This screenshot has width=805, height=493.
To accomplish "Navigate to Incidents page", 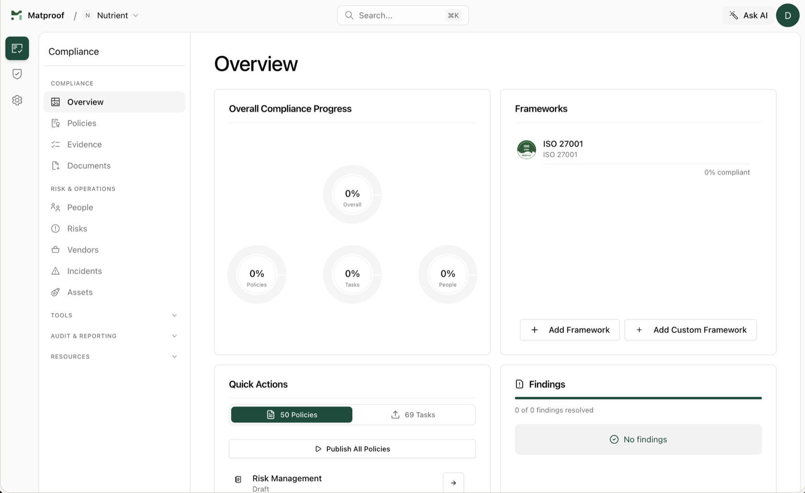I will pyautogui.click(x=114, y=271).
